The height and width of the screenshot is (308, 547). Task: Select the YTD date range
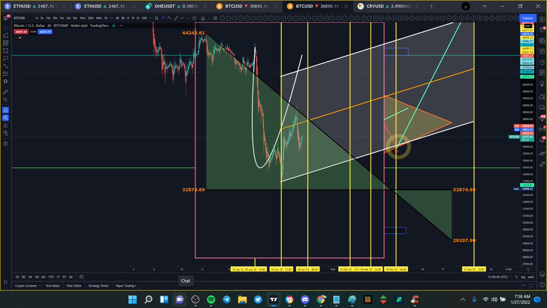(x=51, y=277)
